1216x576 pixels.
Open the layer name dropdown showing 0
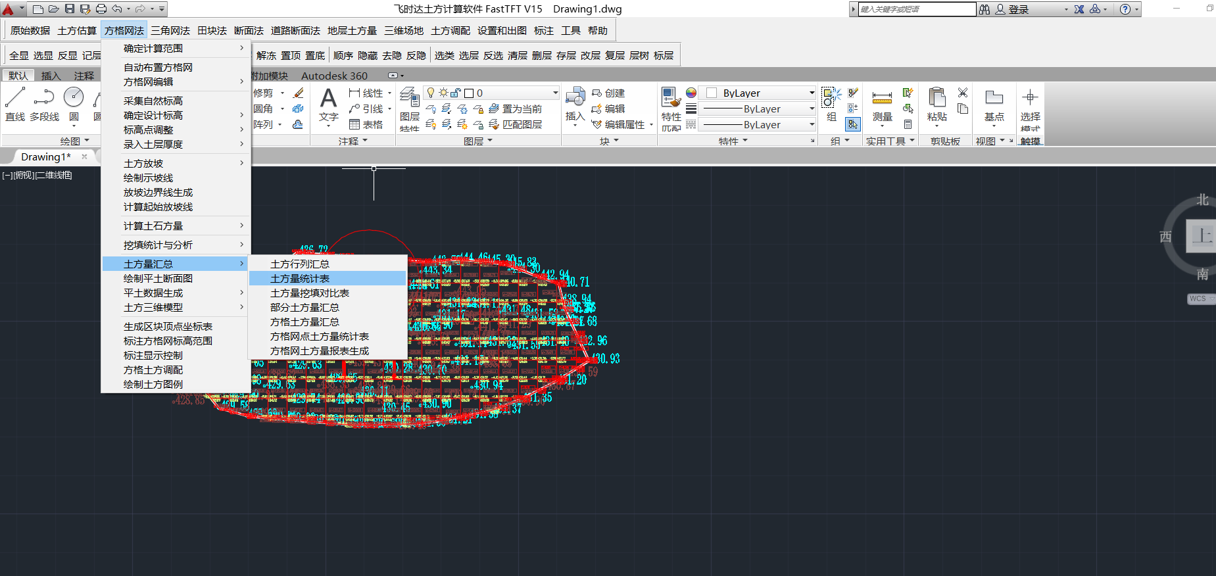point(491,93)
